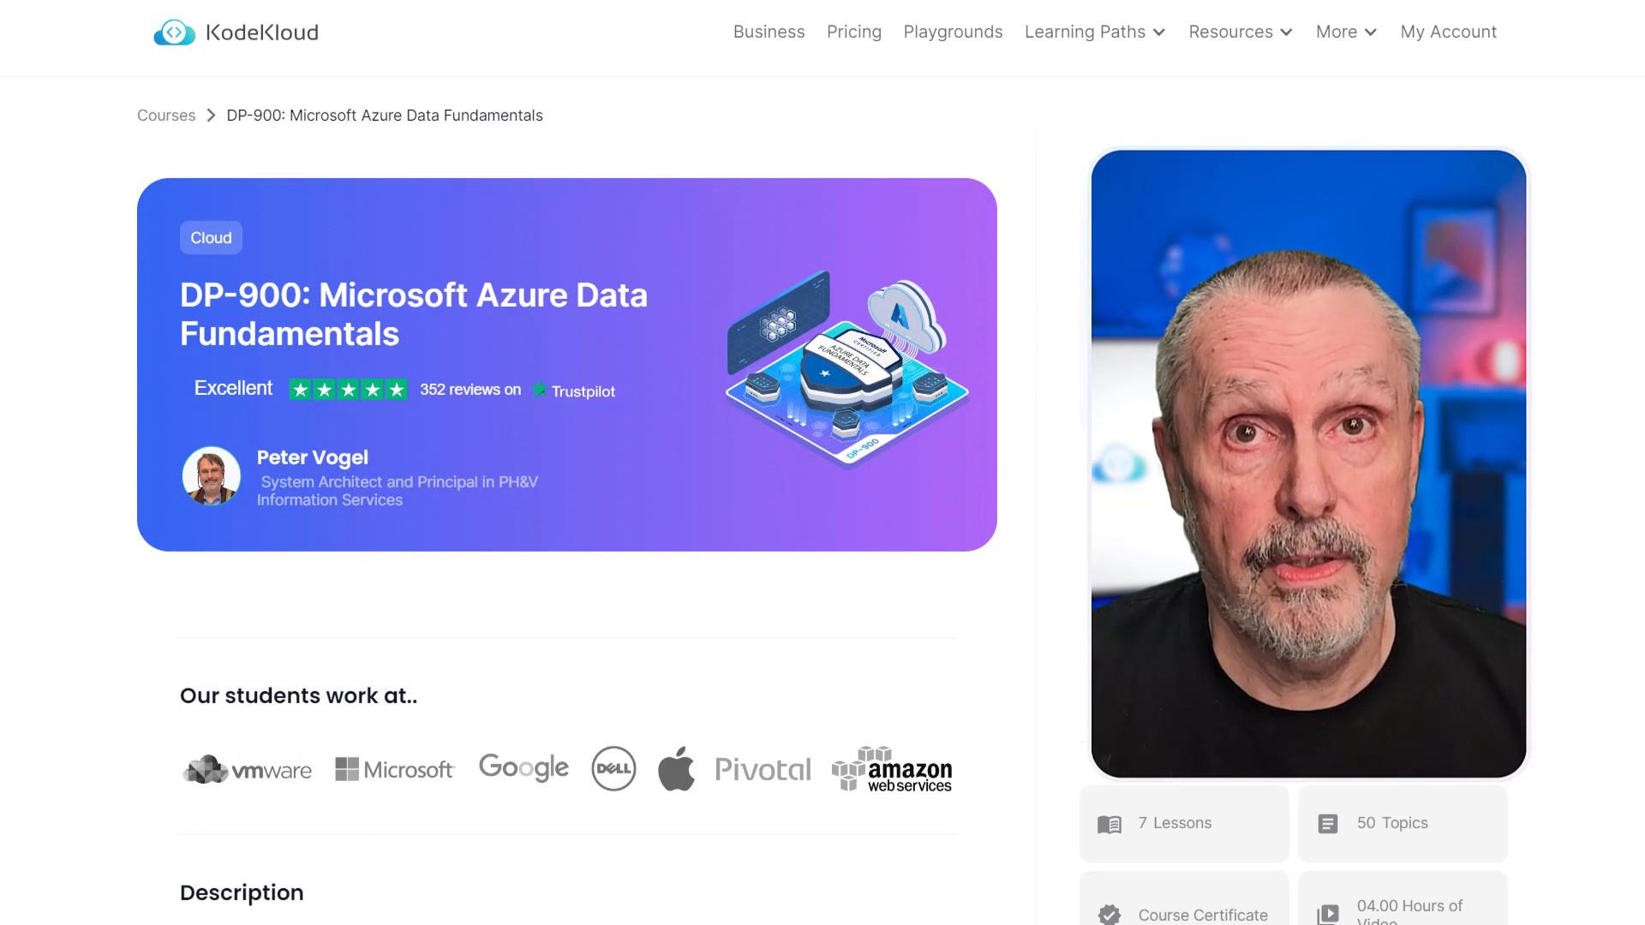Click the Course Certificate label
The height and width of the screenshot is (925, 1645).
(1203, 915)
